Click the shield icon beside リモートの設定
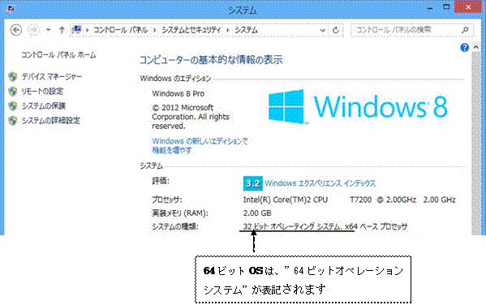The height and width of the screenshot is (305, 486). point(13,91)
